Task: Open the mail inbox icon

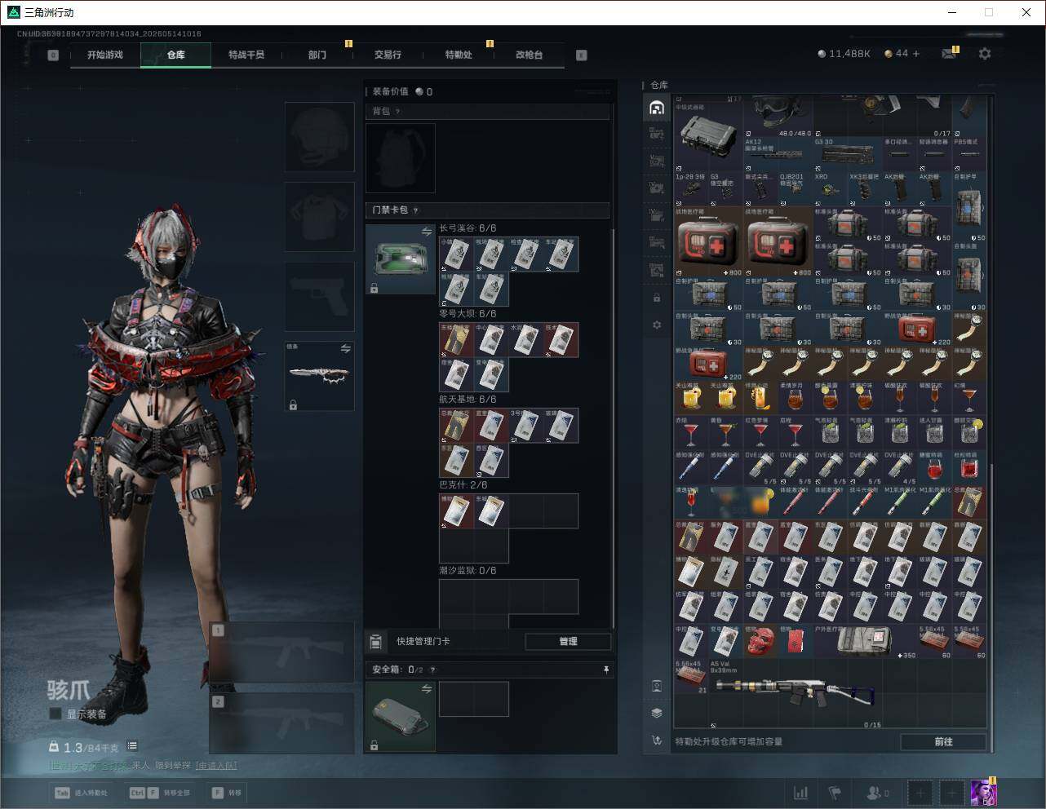Action: 949,54
